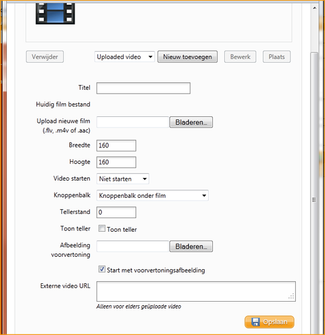This screenshot has width=325, height=335.
Task: Focus the Titel input field
Action: [143, 88]
